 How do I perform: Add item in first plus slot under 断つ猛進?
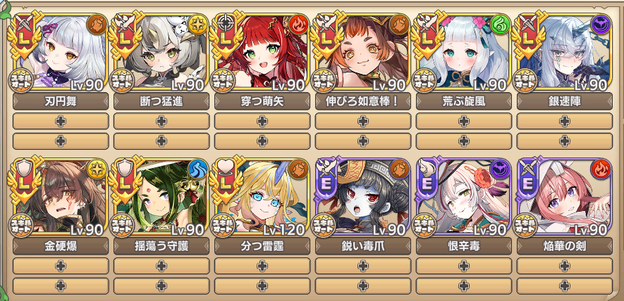[x=161, y=121]
